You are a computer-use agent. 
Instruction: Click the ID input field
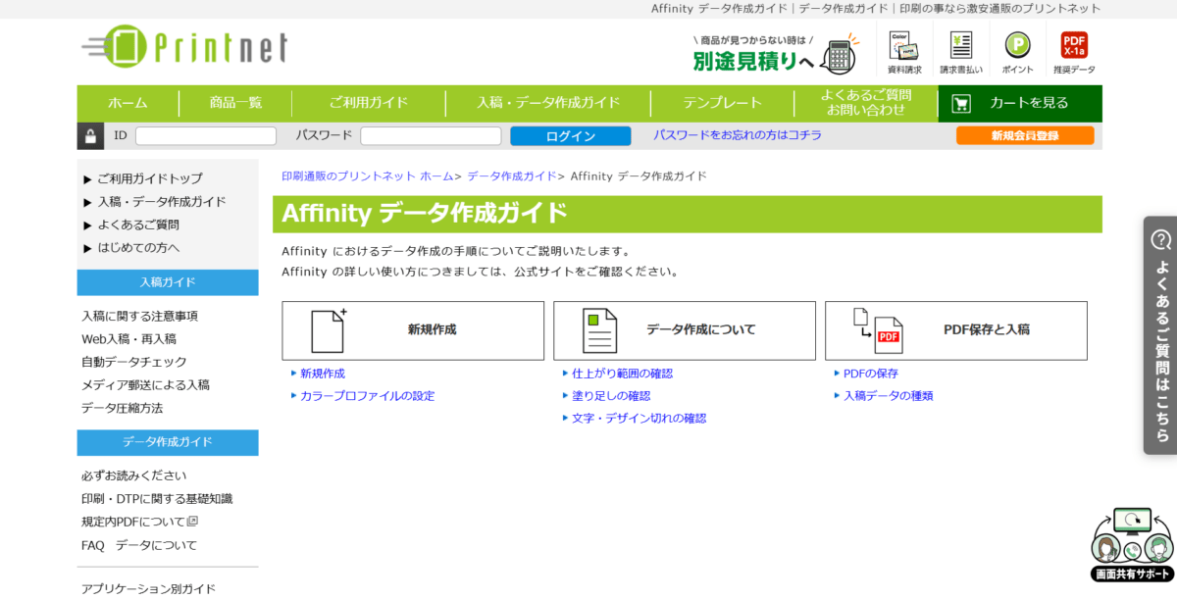point(206,136)
